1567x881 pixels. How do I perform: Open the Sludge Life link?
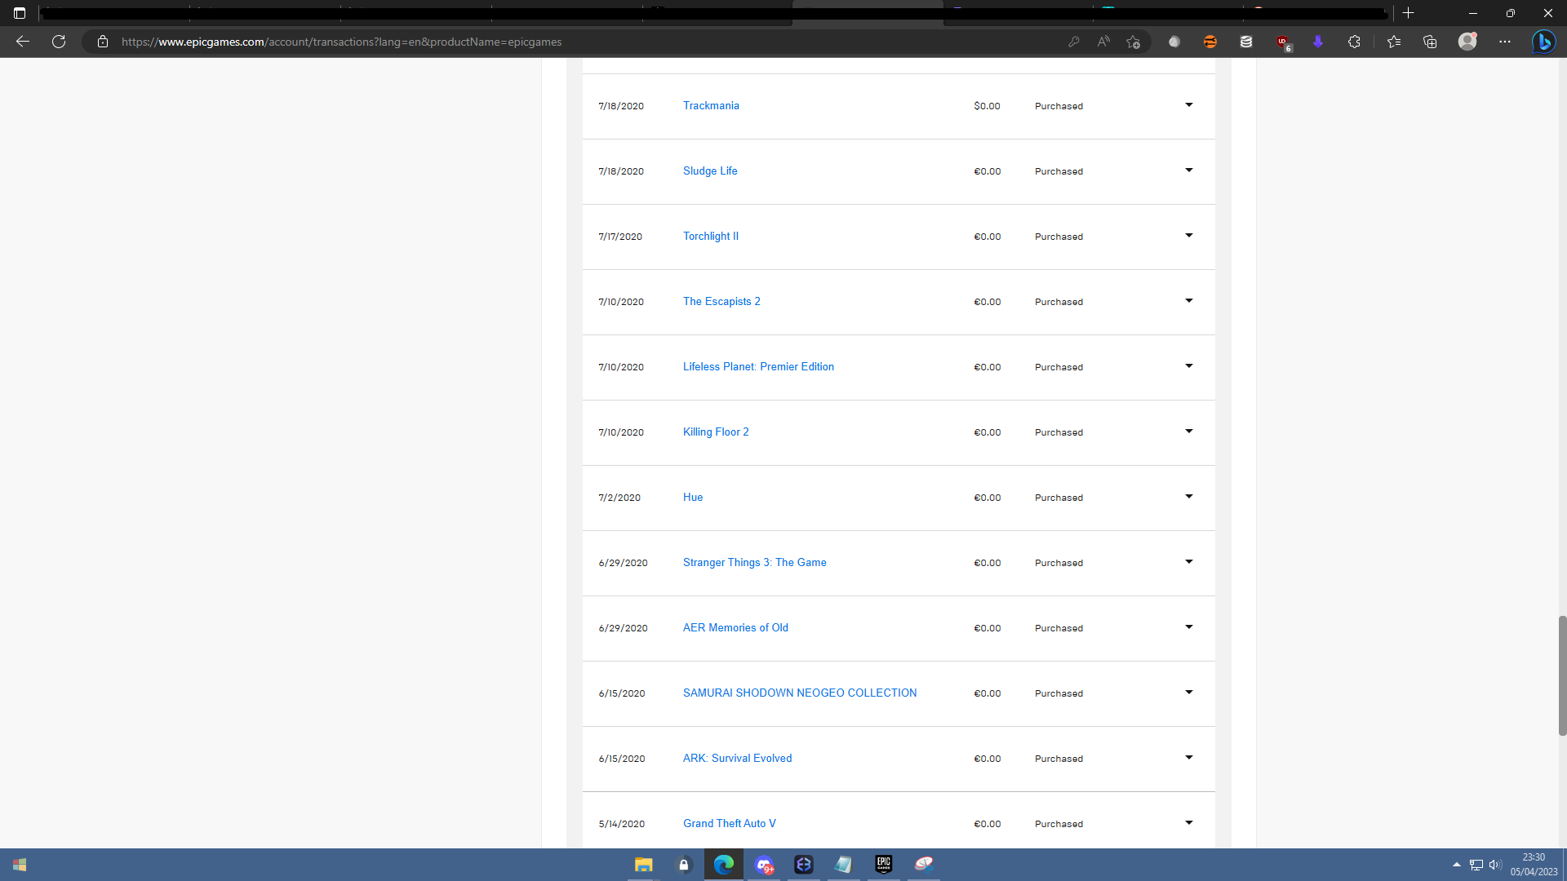pyautogui.click(x=710, y=171)
